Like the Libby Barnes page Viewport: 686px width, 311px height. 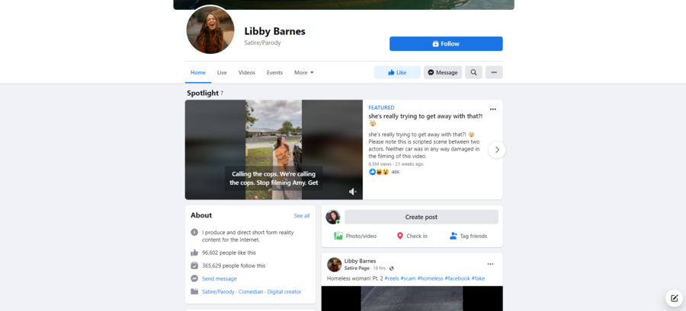coord(397,72)
